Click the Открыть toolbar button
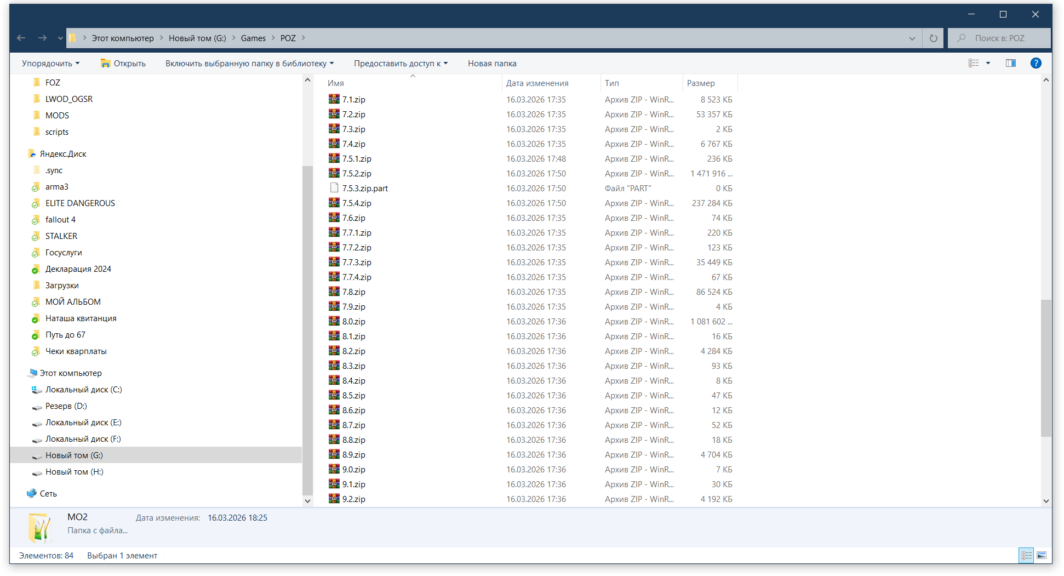Screen dimensions: 1064x576 123,64
